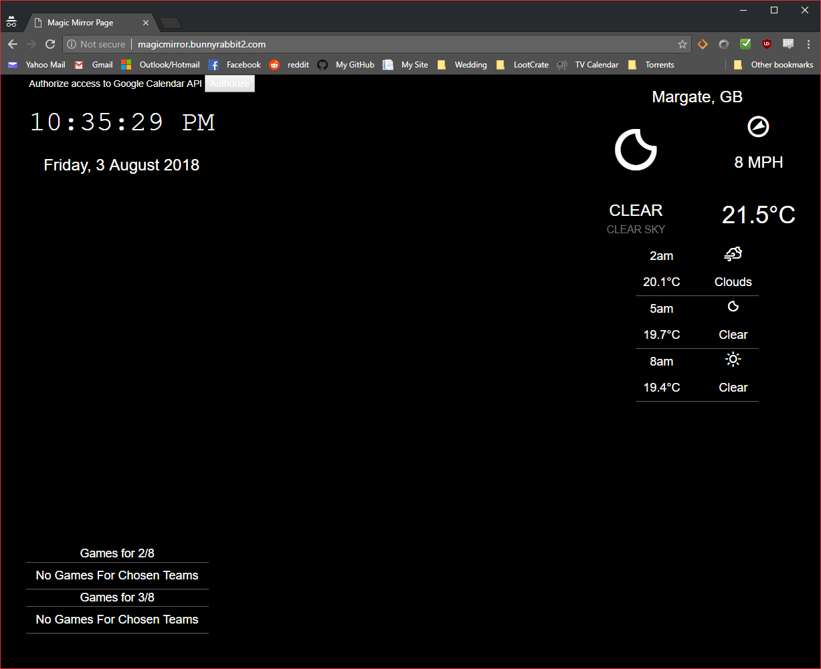Viewport: 821px width, 669px height.
Task: Open the Wedding bookmarks folder
Action: (x=462, y=65)
